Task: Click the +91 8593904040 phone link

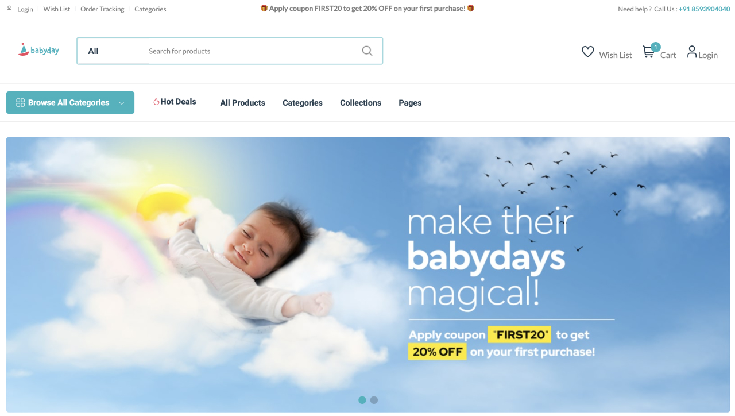Action: (x=705, y=9)
